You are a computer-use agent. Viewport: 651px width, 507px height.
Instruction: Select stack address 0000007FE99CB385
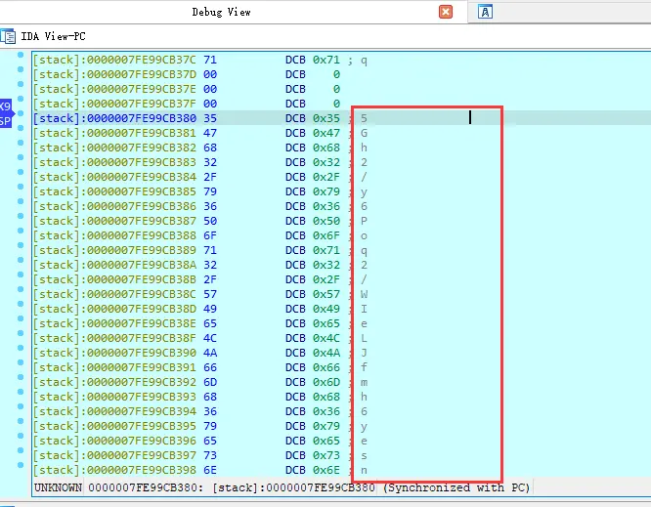click(114, 191)
